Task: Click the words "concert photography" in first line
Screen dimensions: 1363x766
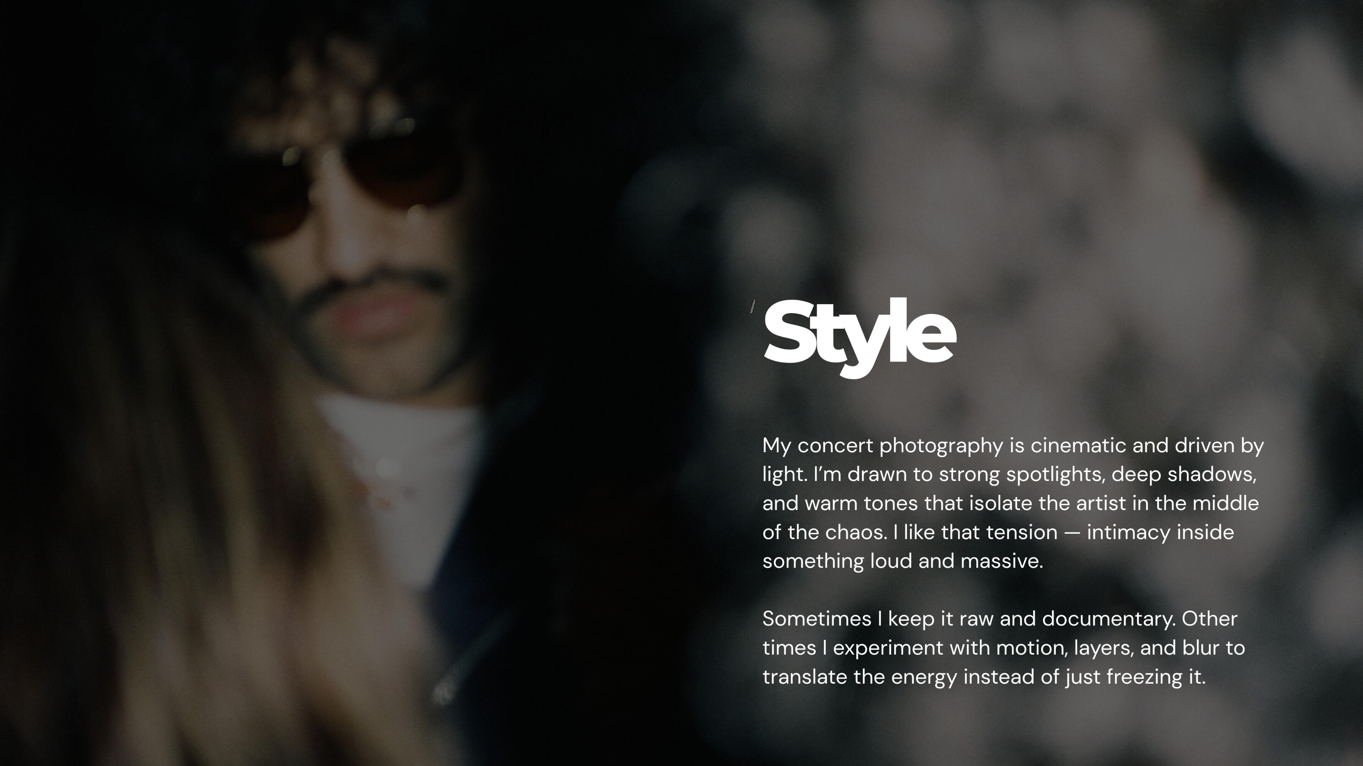Action: [x=900, y=447]
